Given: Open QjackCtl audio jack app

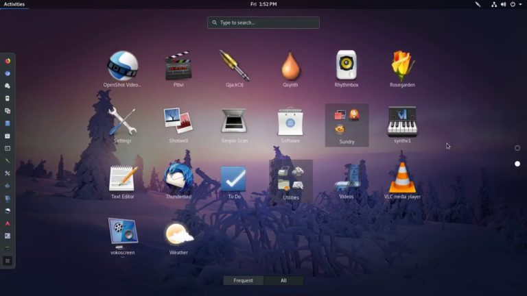Looking at the screenshot, I should [234, 69].
